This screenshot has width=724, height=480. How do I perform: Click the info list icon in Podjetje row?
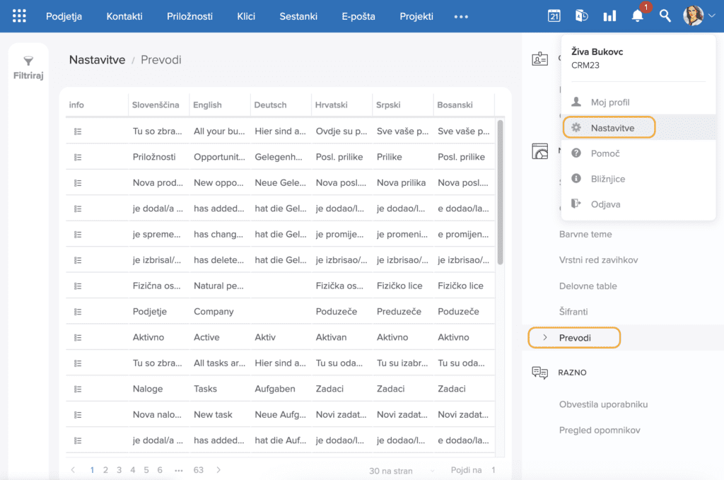[78, 312]
